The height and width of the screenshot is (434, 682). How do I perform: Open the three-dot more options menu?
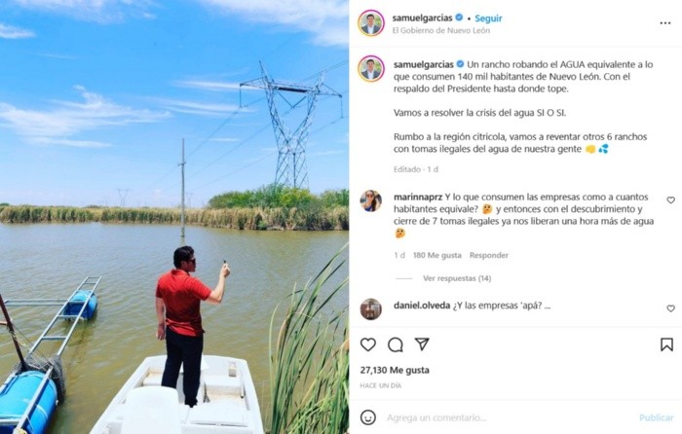665,23
